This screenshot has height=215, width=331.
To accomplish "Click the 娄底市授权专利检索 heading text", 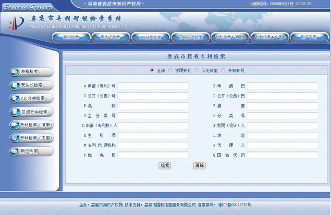I will pyautogui.click(x=197, y=57).
